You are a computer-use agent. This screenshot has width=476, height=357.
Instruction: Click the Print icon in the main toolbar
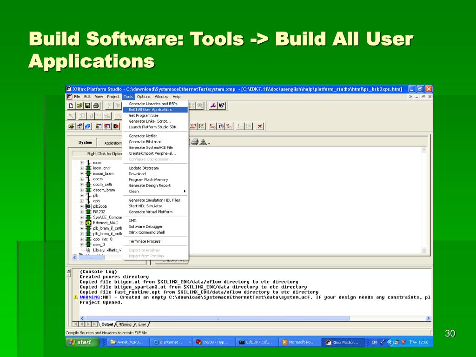point(96,106)
